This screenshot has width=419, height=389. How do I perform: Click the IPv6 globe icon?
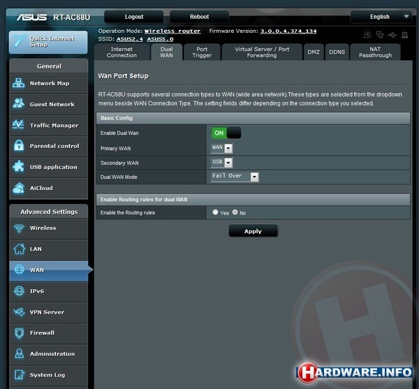point(20,291)
